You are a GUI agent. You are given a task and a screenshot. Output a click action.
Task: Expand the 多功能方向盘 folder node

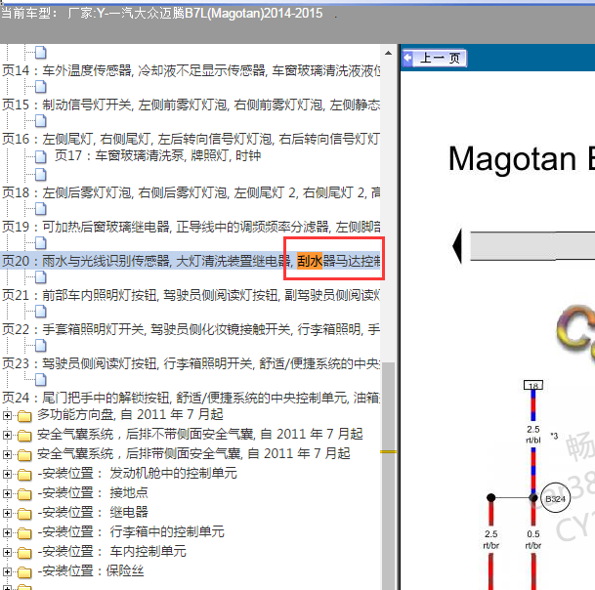(7, 416)
